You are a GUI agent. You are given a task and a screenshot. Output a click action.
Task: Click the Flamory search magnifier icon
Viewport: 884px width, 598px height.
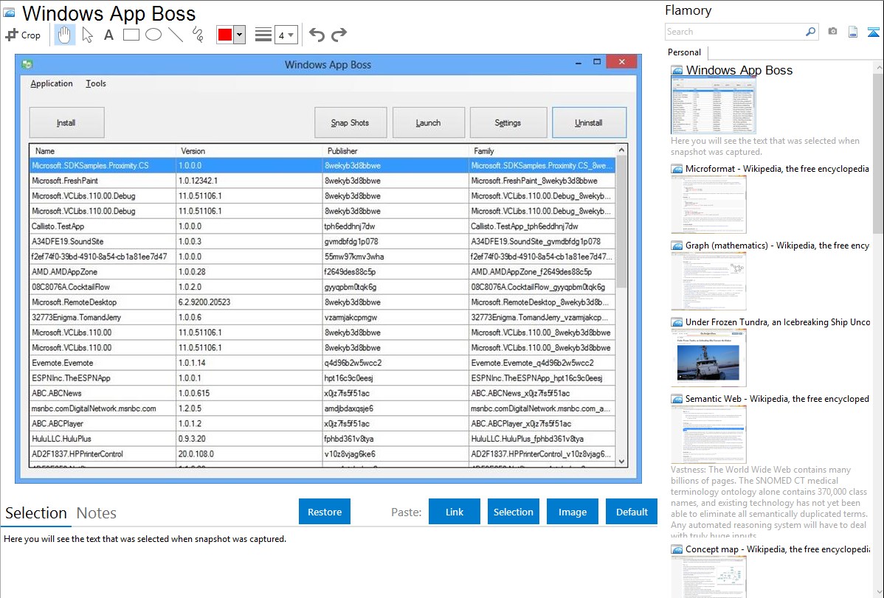tap(810, 32)
